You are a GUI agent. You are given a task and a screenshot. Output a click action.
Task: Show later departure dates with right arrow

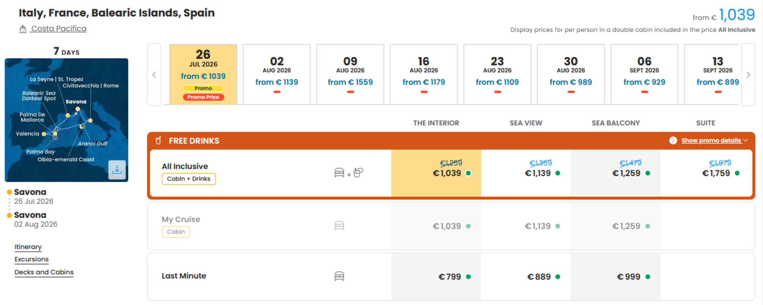[x=748, y=75]
